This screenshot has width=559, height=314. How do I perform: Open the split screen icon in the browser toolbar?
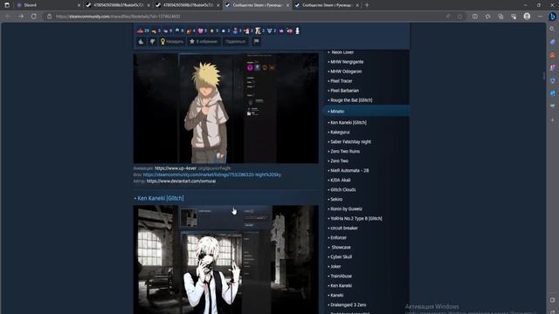(475, 17)
